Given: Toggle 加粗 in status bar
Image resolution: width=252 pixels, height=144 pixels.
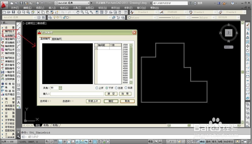Looking at the screenshot, I should point(220,141).
